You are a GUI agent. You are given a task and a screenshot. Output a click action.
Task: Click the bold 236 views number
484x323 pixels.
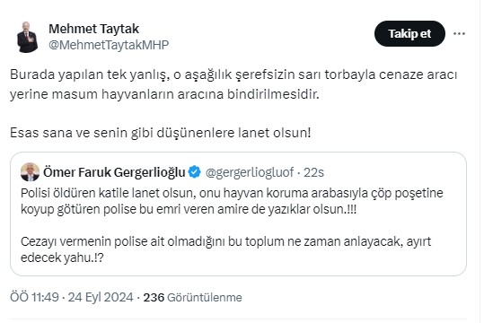(x=154, y=297)
